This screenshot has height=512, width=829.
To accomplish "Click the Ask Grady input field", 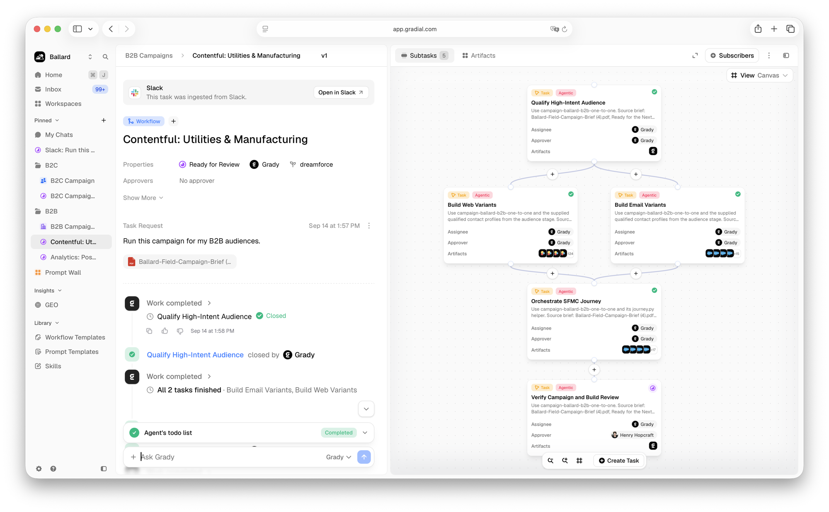I will [230, 457].
